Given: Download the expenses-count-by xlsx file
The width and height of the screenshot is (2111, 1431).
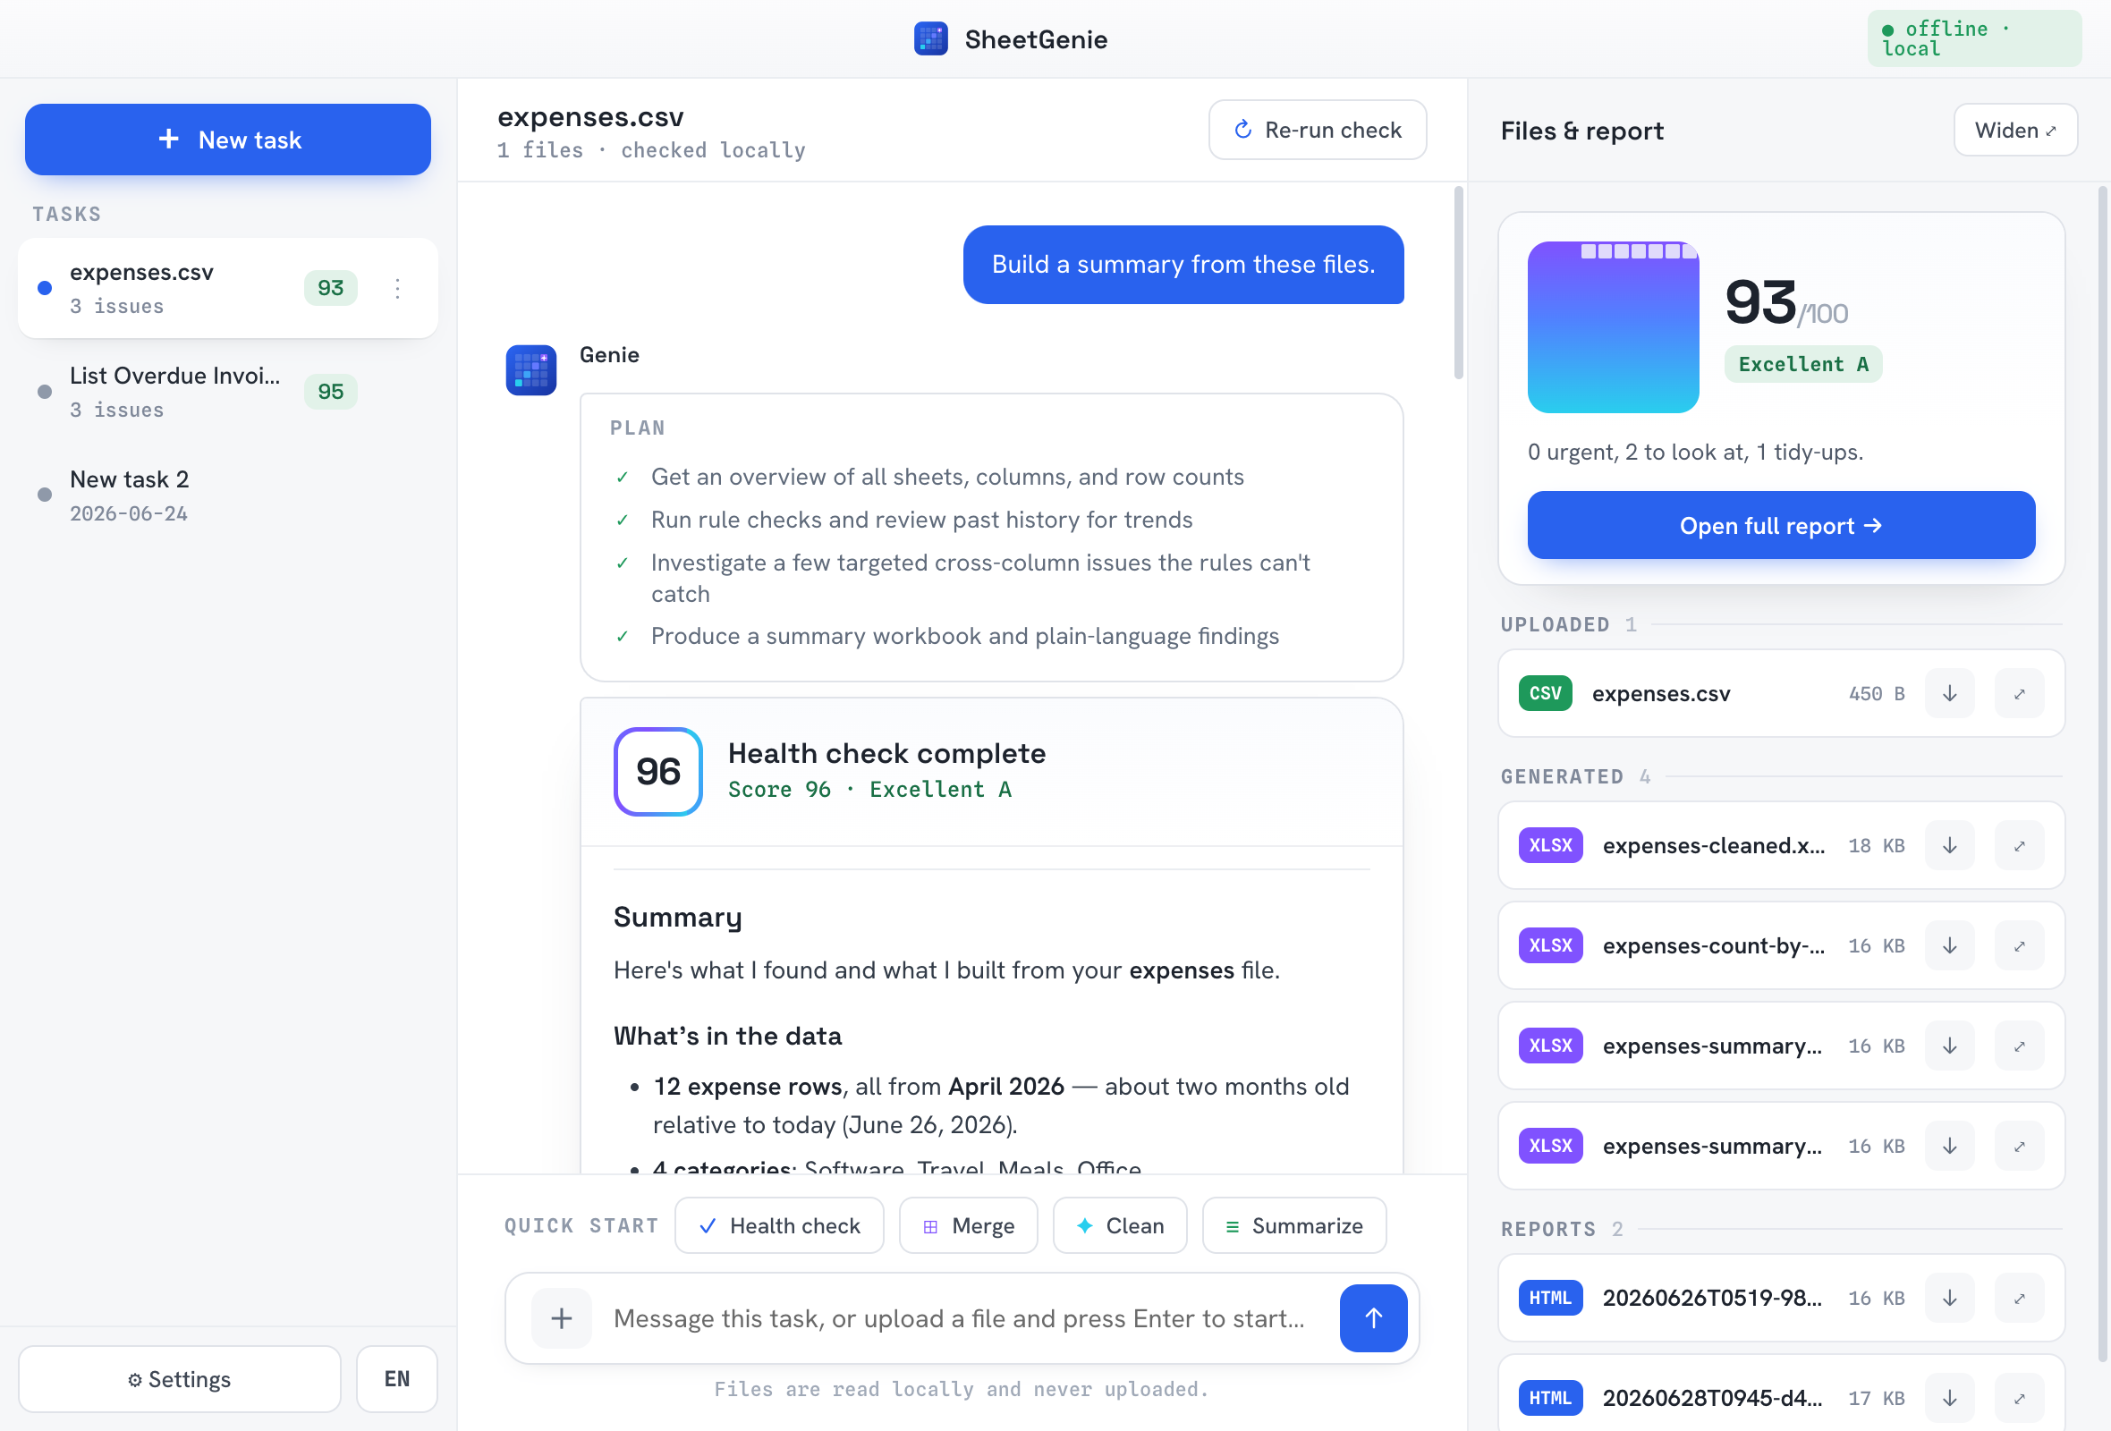Looking at the screenshot, I should (1949, 945).
